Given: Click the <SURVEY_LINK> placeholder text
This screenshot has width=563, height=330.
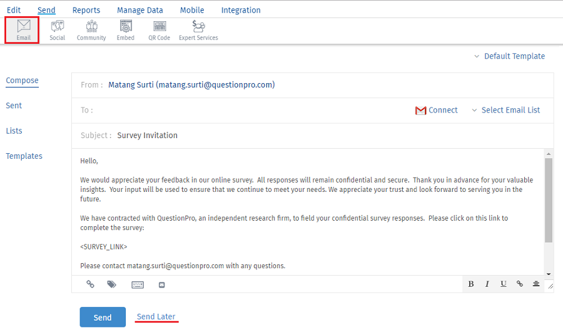Looking at the screenshot, I should click(x=104, y=247).
